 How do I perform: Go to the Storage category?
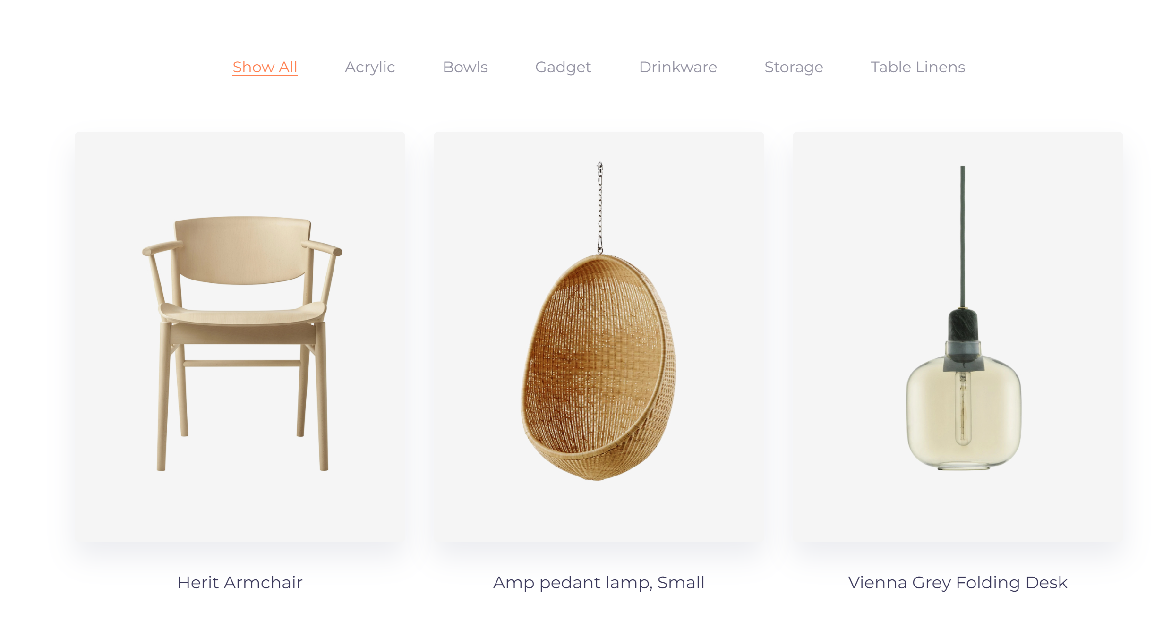(x=794, y=67)
